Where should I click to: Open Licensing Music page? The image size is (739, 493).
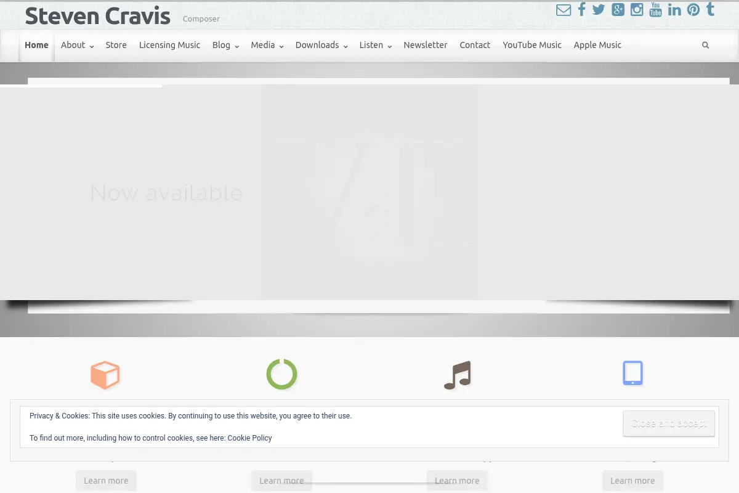pyautogui.click(x=169, y=45)
